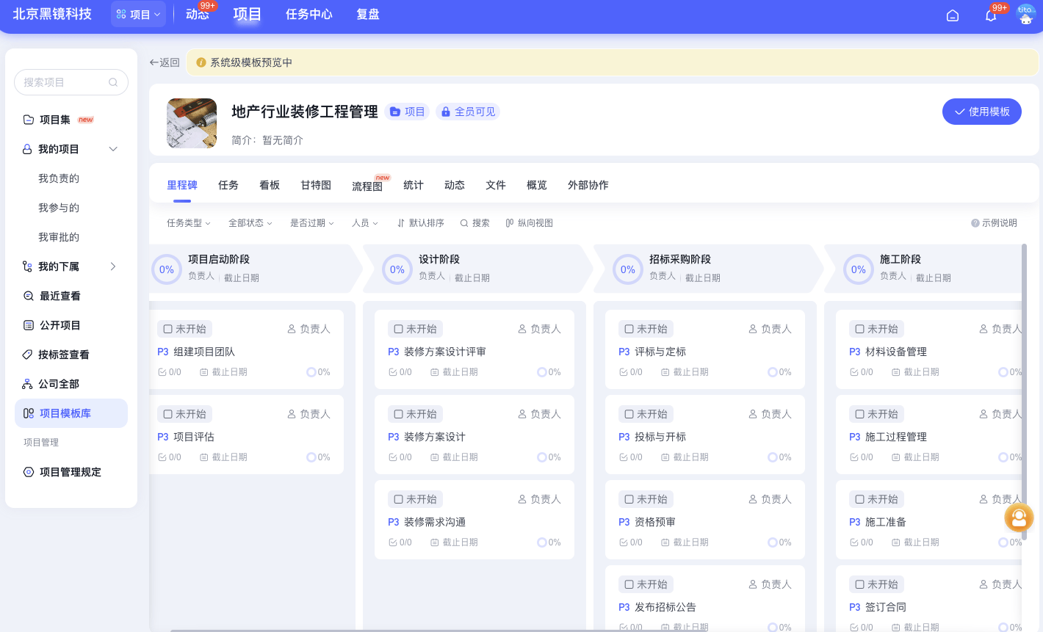Toggle the 未开始 checkbox on 装修方案设计评审
Image resolution: width=1043 pixels, height=632 pixels.
tap(399, 330)
